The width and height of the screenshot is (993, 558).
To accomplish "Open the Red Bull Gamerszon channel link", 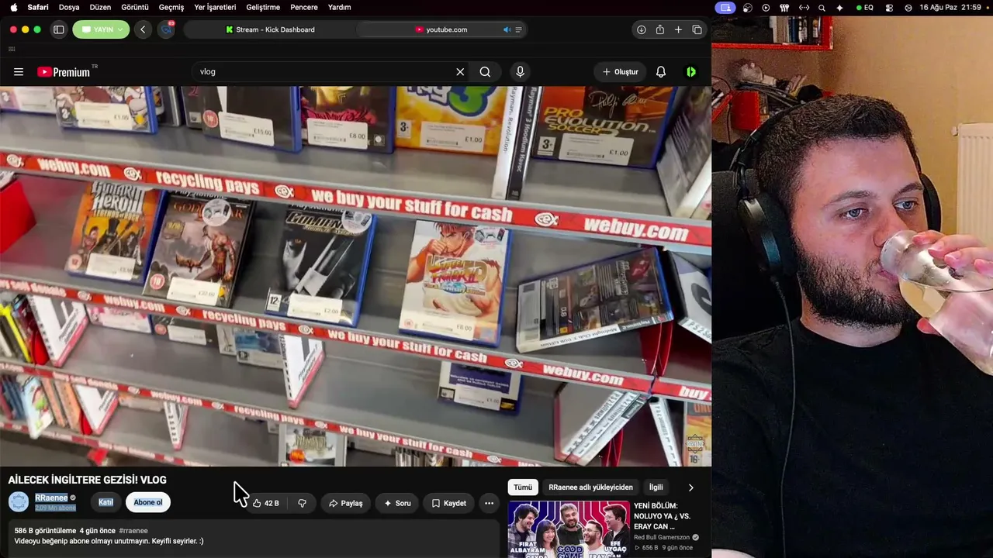I will point(663,537).
